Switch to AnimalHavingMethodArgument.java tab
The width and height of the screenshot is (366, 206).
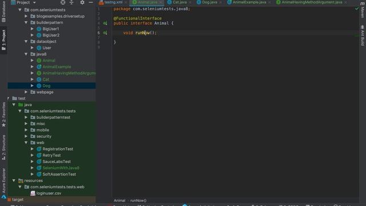(312, 2)
